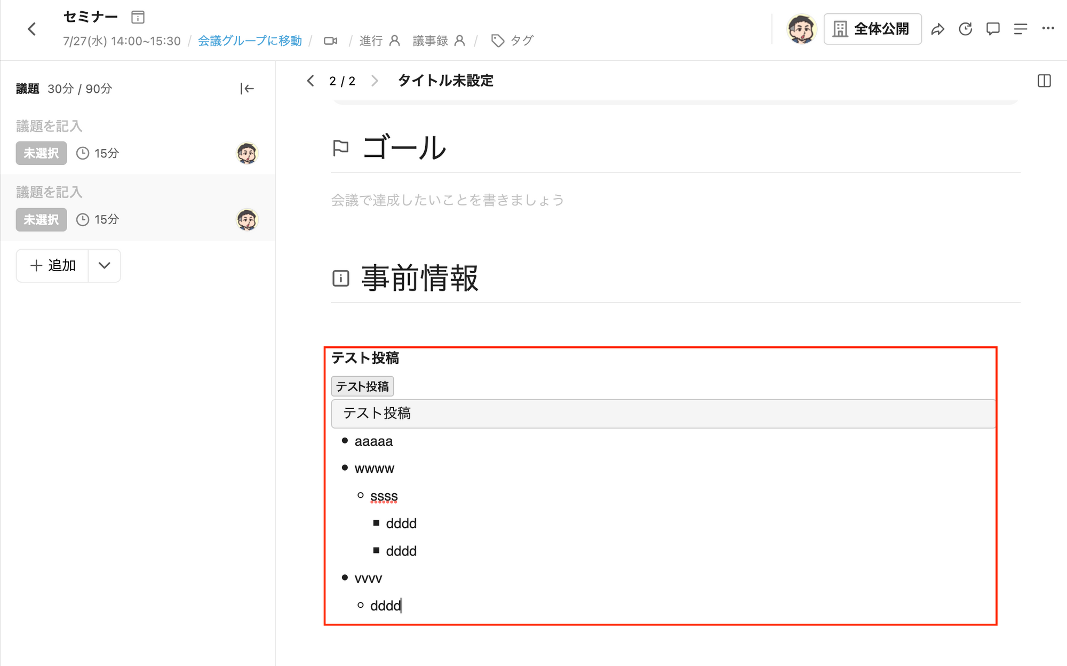Share the meeting with the arrow icon

938,29
